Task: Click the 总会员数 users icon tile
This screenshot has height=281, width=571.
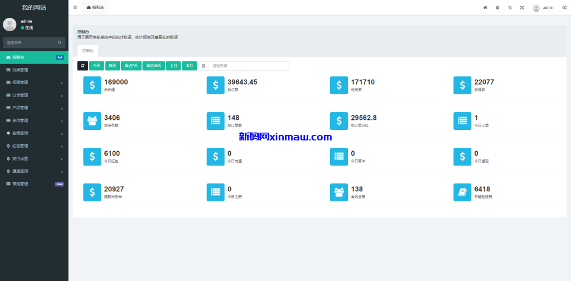Action: pos(92,120)
